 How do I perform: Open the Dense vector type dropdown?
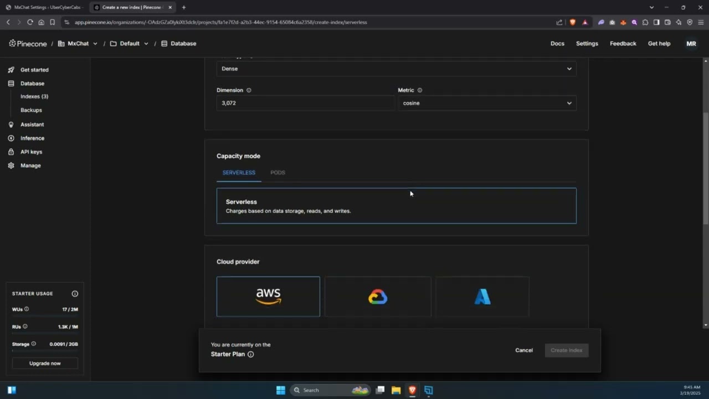click(397, 69)
